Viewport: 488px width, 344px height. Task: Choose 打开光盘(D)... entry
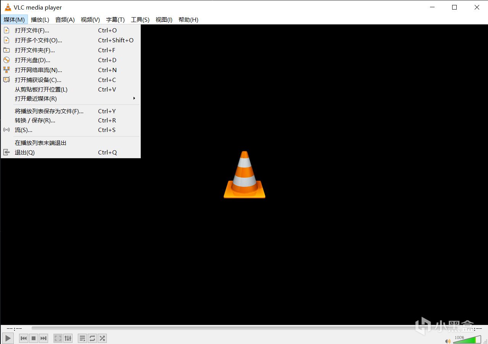point(71,60)
